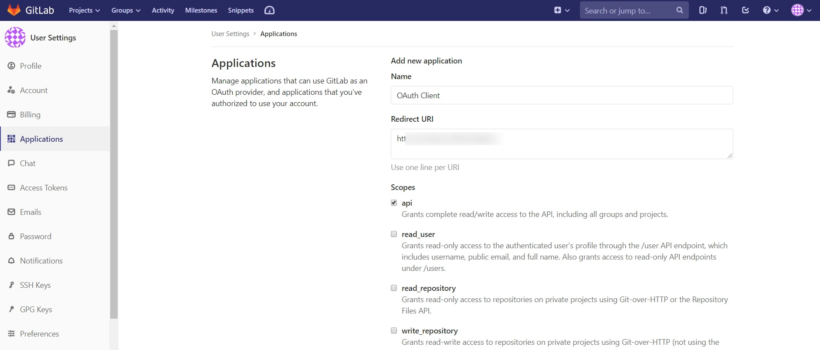Open the Merge requests icon

724,10
